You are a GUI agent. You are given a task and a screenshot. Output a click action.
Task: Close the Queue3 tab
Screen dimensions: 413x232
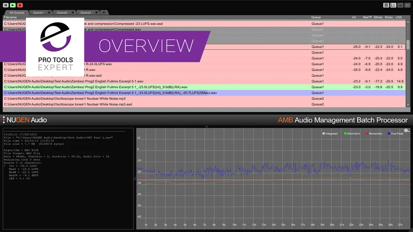(96, 12)
